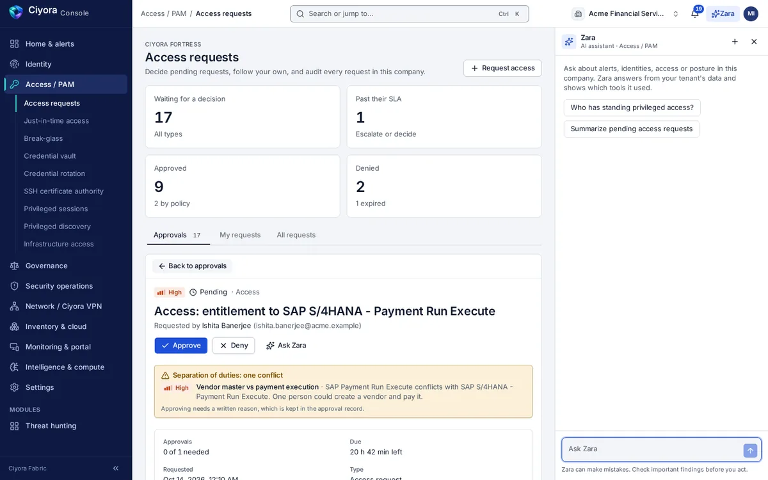Screen dimensions: 768x480
Task: Open the Acme Financial Services company switcher
Action: [626, 13]
